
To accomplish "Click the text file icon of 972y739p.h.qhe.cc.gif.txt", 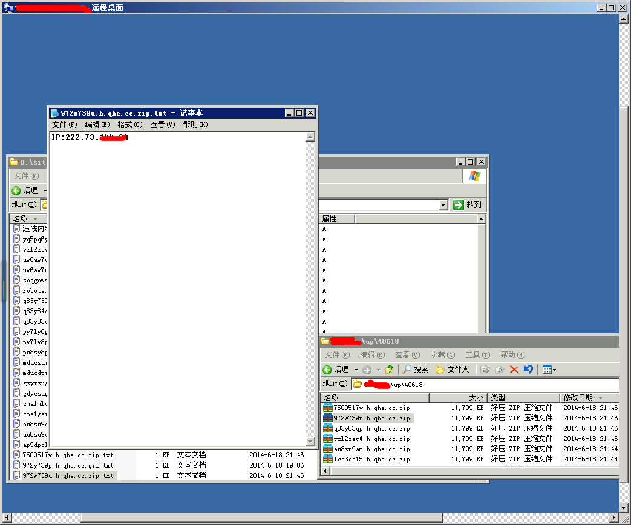I will pyautogui.click(x=16, y=465).
